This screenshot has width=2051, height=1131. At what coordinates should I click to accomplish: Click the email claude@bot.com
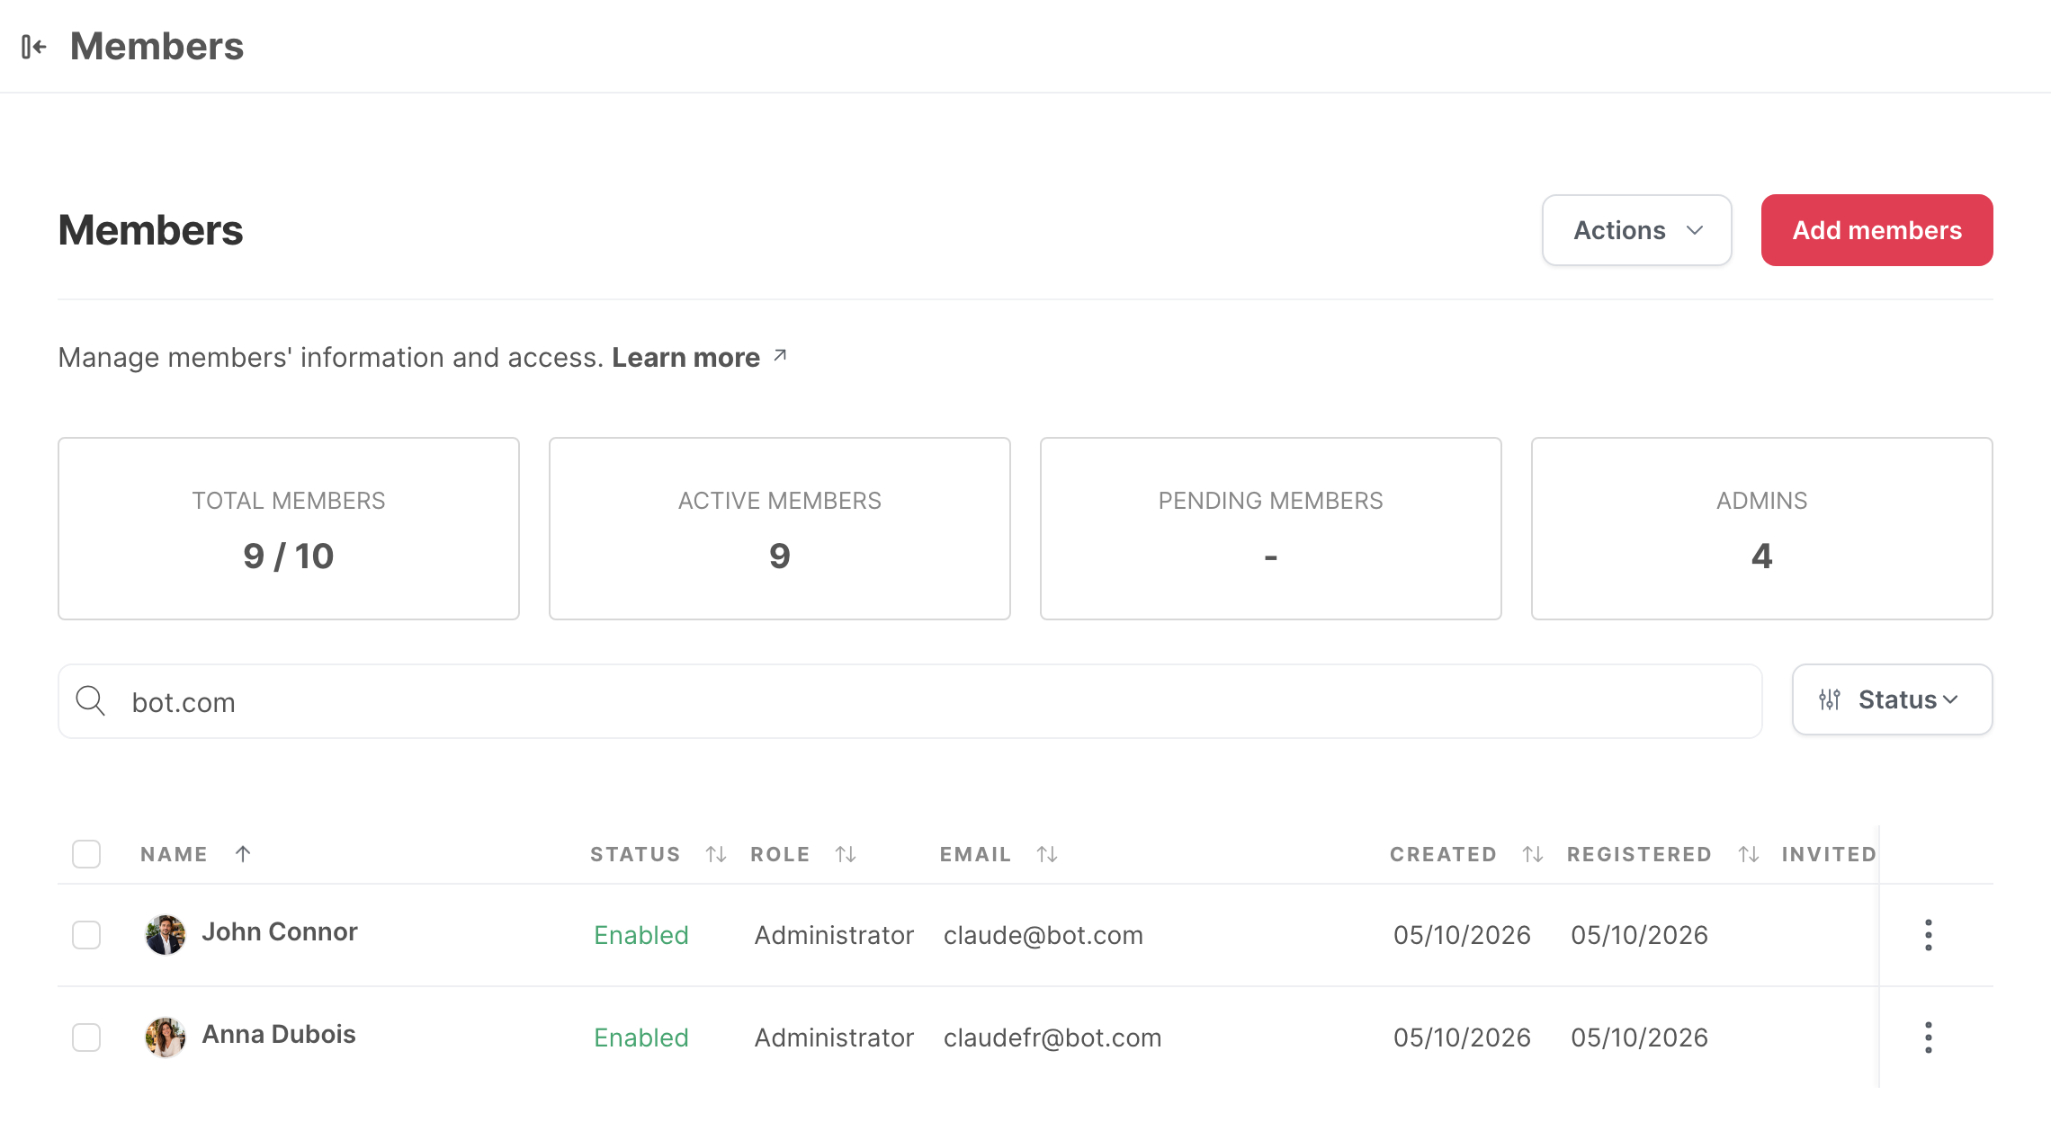click(x=1043, y=935)
